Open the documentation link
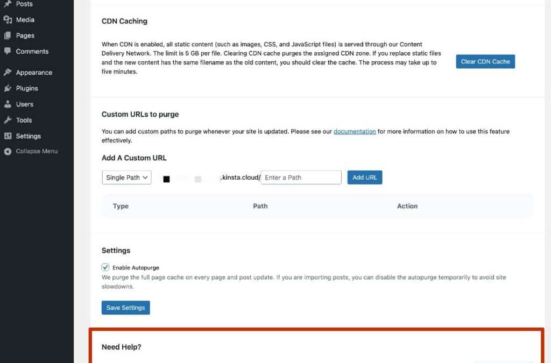This screenshot has height=363, width=551. 355,131
